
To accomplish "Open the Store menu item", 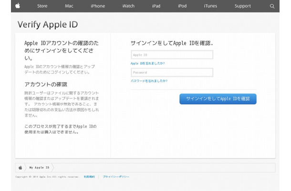I will pos(42,6).
